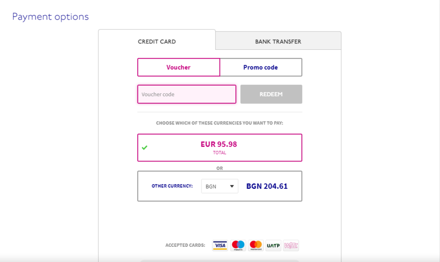Click the Redeem button
This screenshot has width=440, height=262.
click(271, 94)
